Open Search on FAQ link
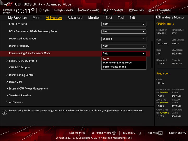This screenshot has height=141, width=188. coord(178,133)
